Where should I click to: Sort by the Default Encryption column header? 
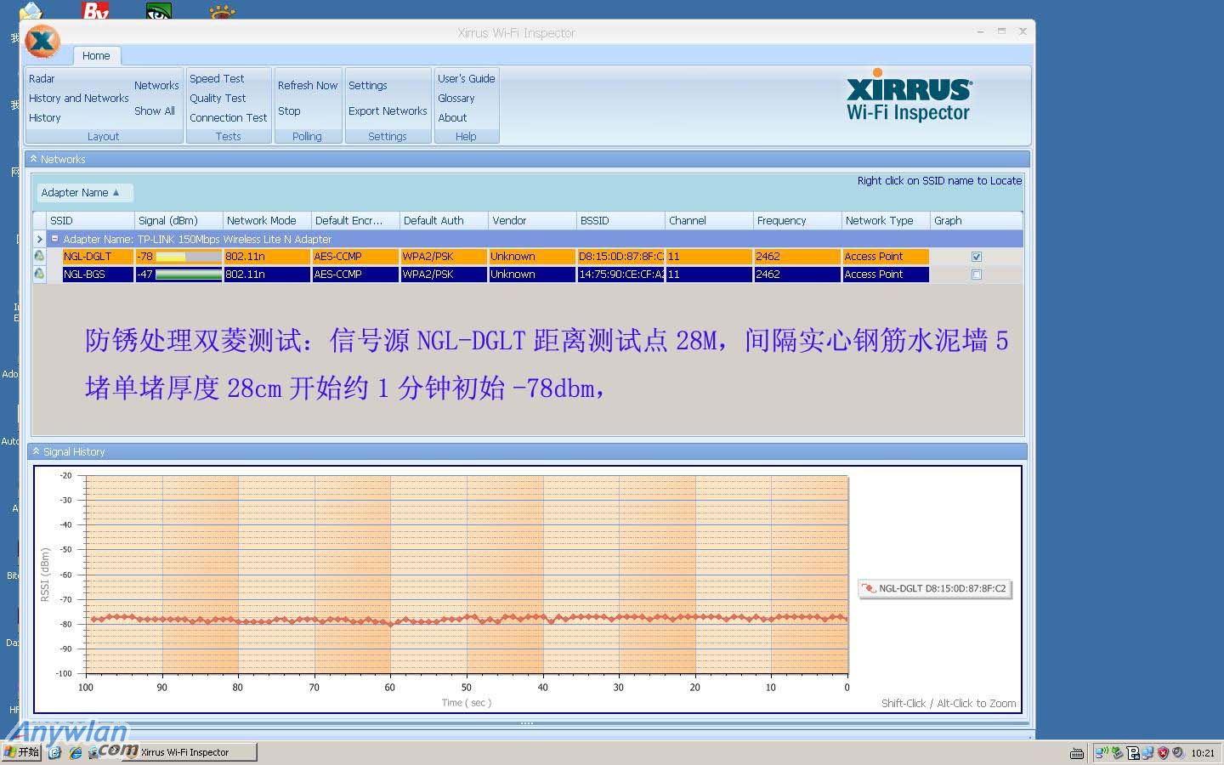355,221
